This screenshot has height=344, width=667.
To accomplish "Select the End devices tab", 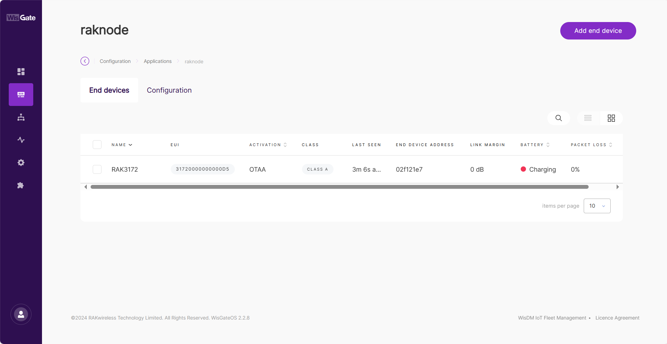I will tap(109, 90).
